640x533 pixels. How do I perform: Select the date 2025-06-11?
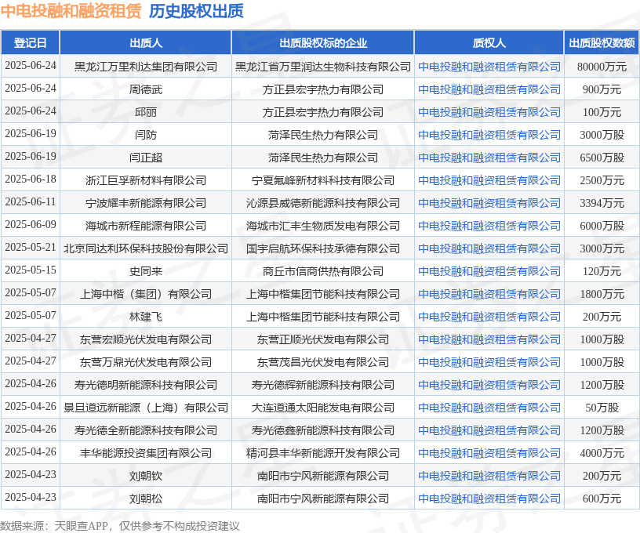pos(31,202)
